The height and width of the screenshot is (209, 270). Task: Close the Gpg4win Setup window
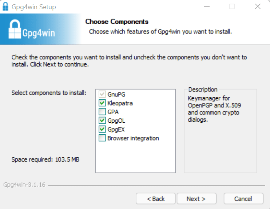(258, 7)
